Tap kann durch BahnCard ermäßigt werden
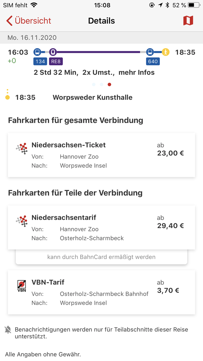This screenshot has height=361, width=203. click(x=101, y=257)
